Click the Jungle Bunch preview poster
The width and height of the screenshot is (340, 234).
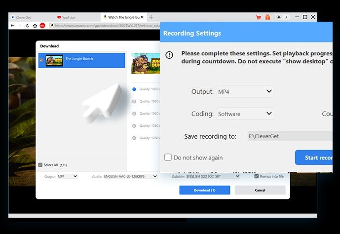(x=146, y=64)
